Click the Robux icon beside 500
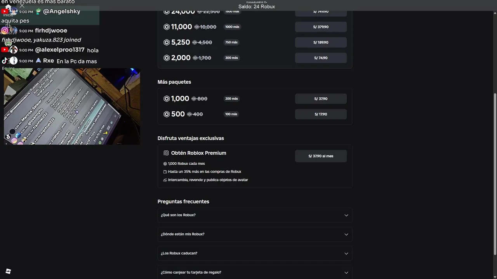497x279 pixels. coord(167,114)
